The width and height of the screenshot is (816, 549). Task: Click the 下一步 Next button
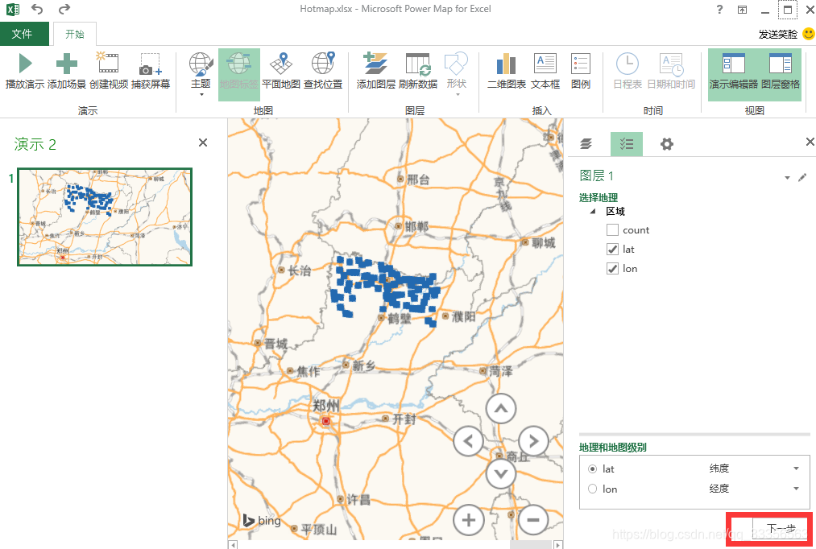781,529
